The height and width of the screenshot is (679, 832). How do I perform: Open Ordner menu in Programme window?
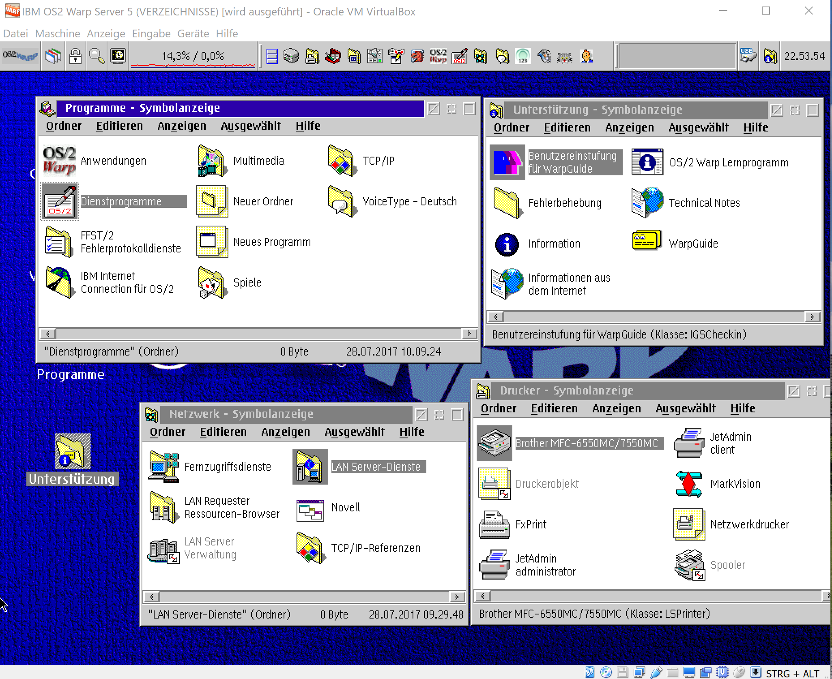[x=64, y=126]
